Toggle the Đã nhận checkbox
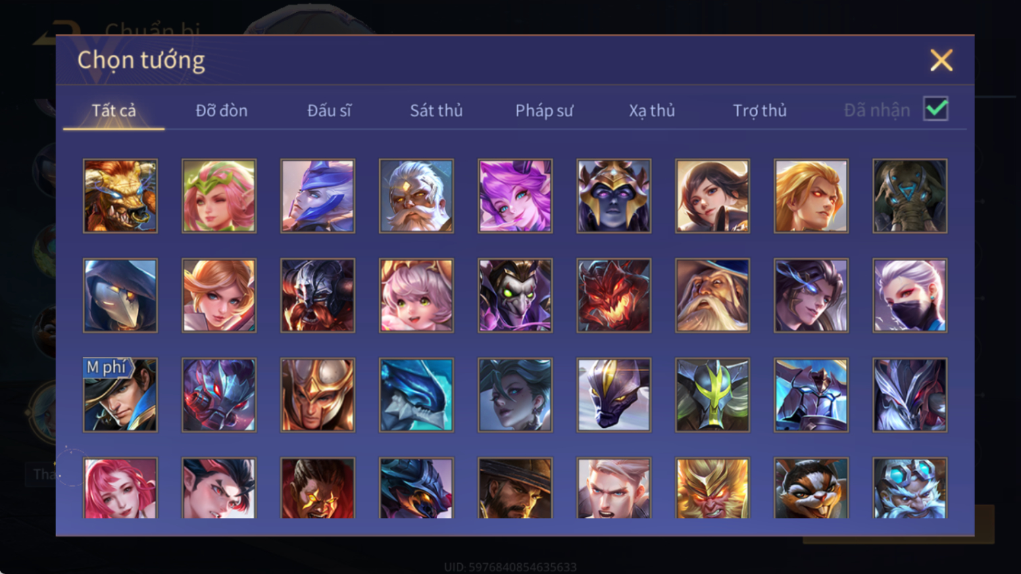Viewport: 1021px width, 574px height. pos(936,109)
